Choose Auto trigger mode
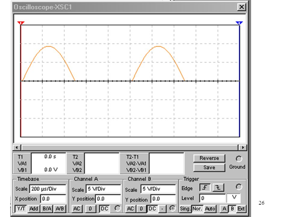The image size is (289, 217). tap(210, 209)
